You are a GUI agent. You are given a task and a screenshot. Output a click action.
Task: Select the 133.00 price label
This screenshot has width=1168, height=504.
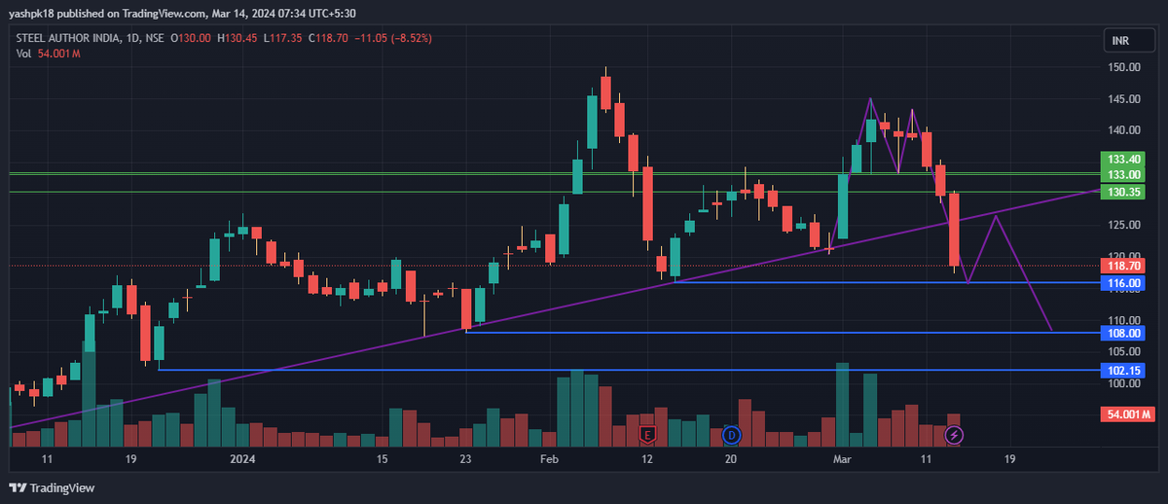pos(1121,174)
